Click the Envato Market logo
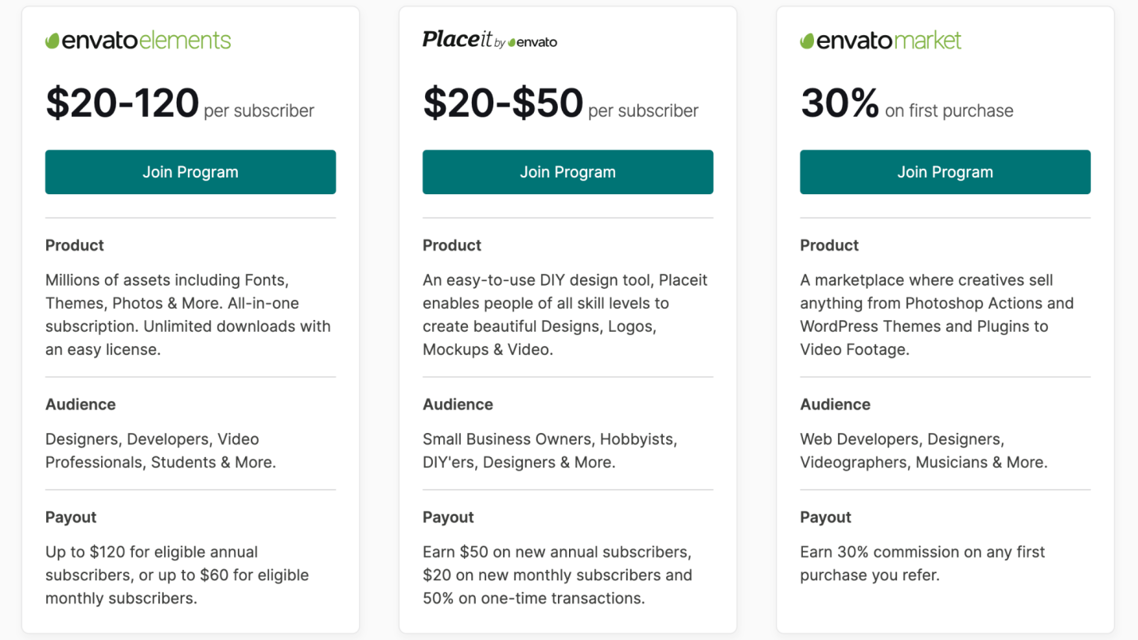 (x=881, y=41)
